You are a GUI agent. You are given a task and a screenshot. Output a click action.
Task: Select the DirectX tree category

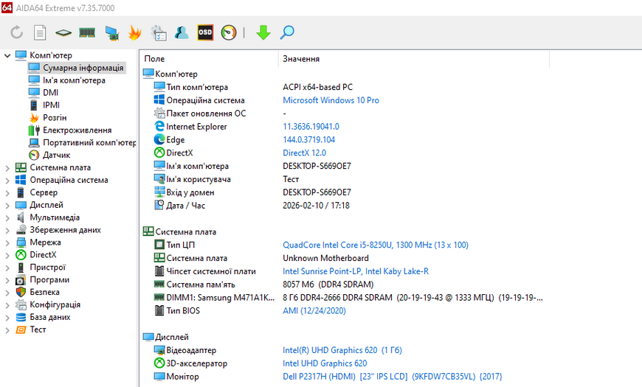coord(43,254)
